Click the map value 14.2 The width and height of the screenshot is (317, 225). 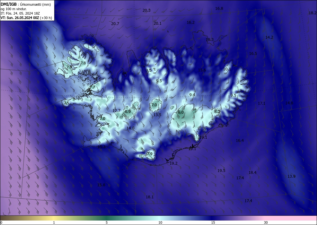click(269, 37)
